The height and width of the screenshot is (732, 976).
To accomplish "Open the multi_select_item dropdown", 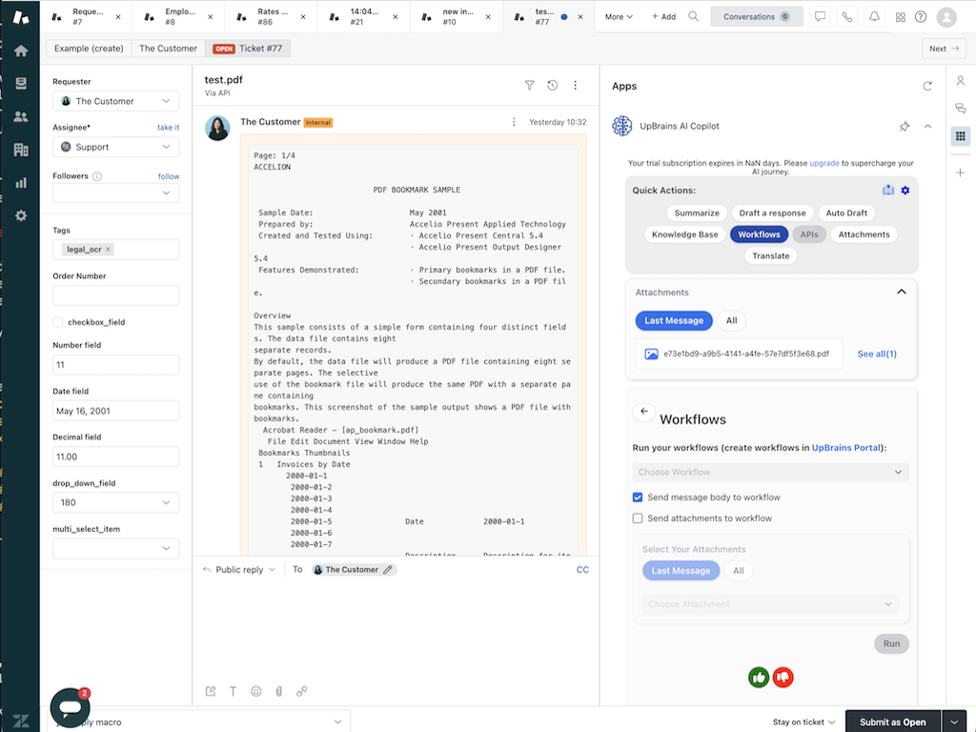I will 115,548.
